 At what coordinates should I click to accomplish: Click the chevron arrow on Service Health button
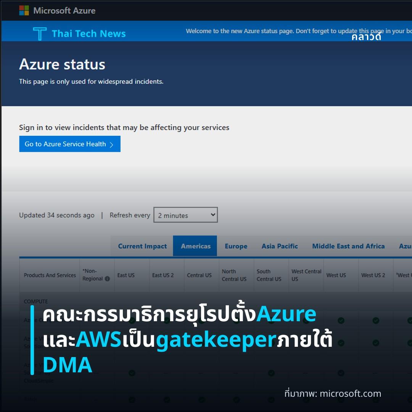tap(111, 145)
